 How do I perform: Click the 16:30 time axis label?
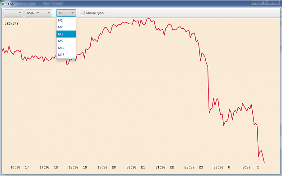pos(15,167)
